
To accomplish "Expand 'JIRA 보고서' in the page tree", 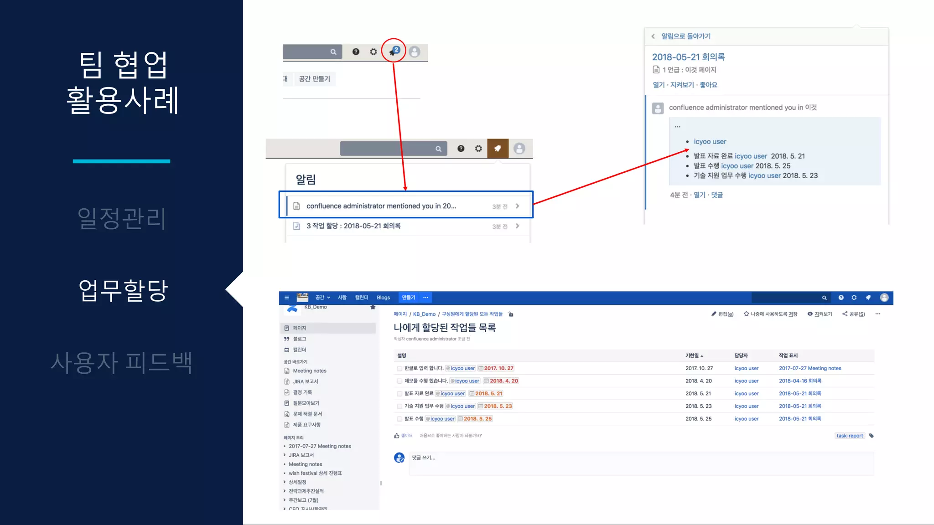I will pyautogui.click(x=285, y=455).
